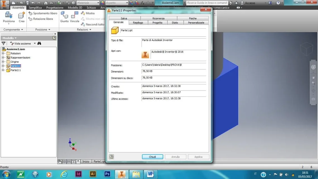Click the binoculars find icon in browser
The image size is (318, 179).
[39, 43]
